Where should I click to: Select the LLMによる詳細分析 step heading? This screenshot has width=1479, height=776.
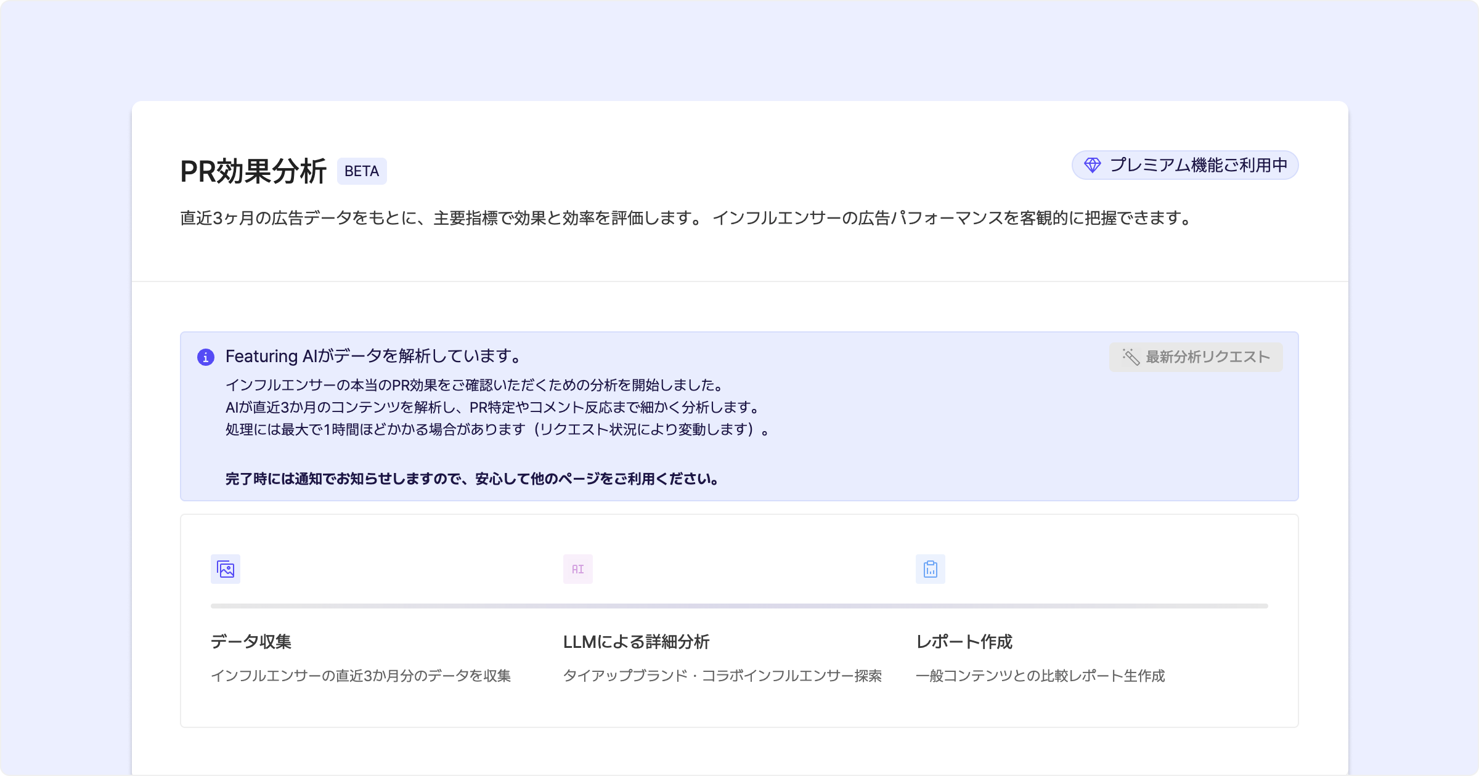point(636,642)
